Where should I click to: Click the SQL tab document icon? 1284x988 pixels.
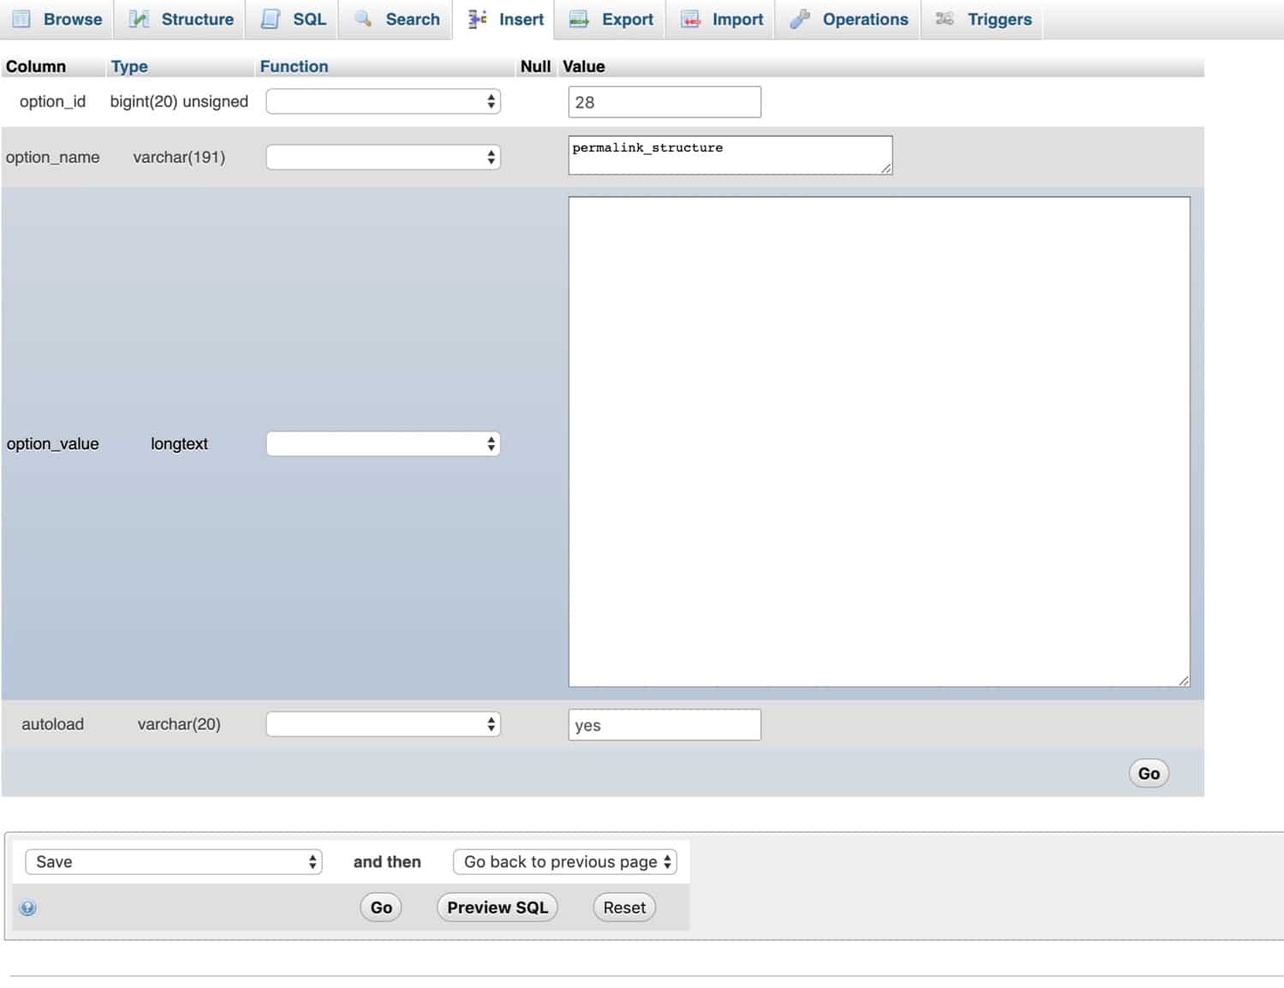(x=270, y=19)
